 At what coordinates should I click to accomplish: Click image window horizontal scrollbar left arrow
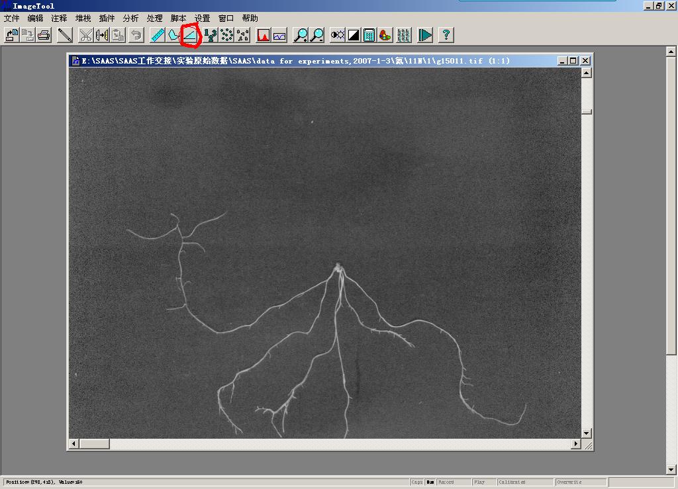(x=74, y=443)
